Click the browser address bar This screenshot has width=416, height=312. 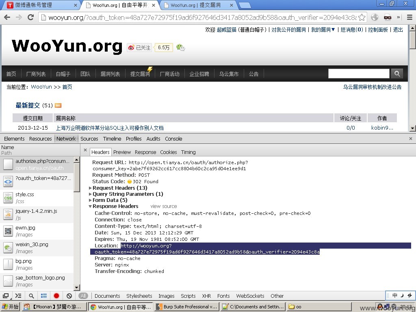(x=202, y=17)
